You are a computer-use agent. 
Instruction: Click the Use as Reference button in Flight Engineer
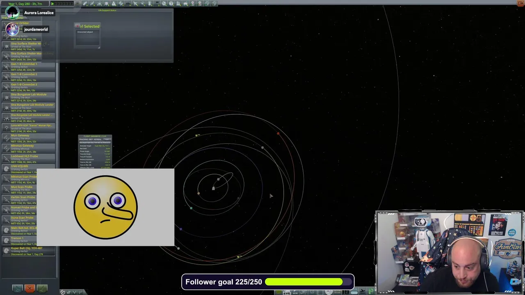[x=95, y=143]
